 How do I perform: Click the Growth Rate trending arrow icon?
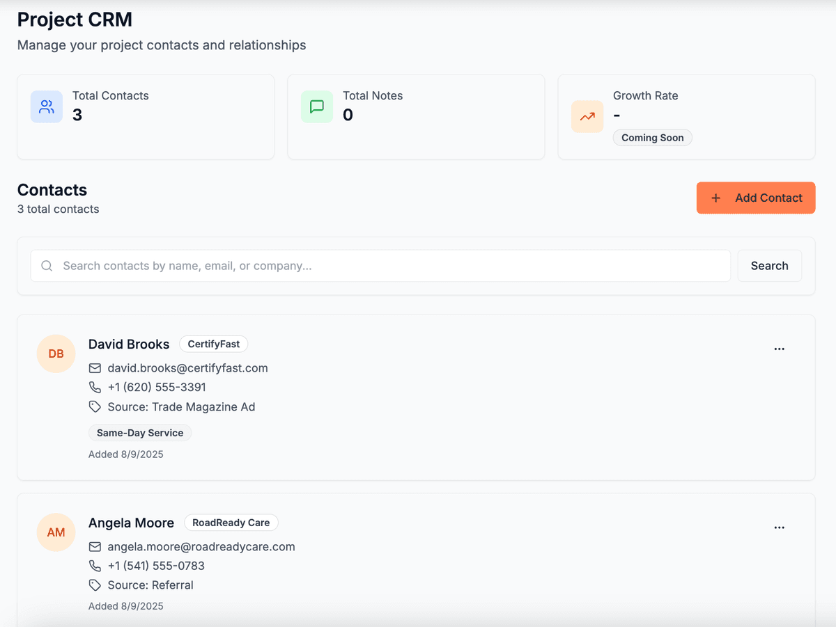click(587, 117)
